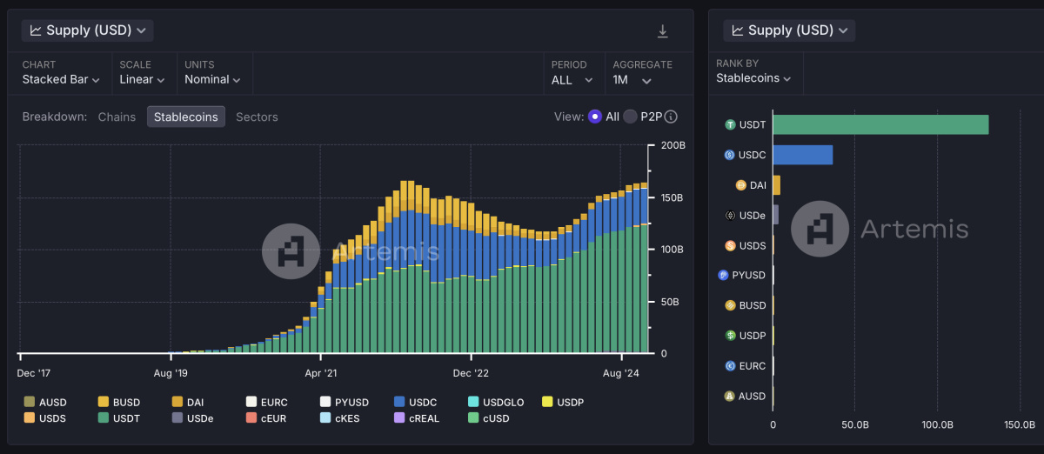This screenshot has width=1044, height=454.
Task: Toggle EURC series in chart legend
Action: pos(267,402)
